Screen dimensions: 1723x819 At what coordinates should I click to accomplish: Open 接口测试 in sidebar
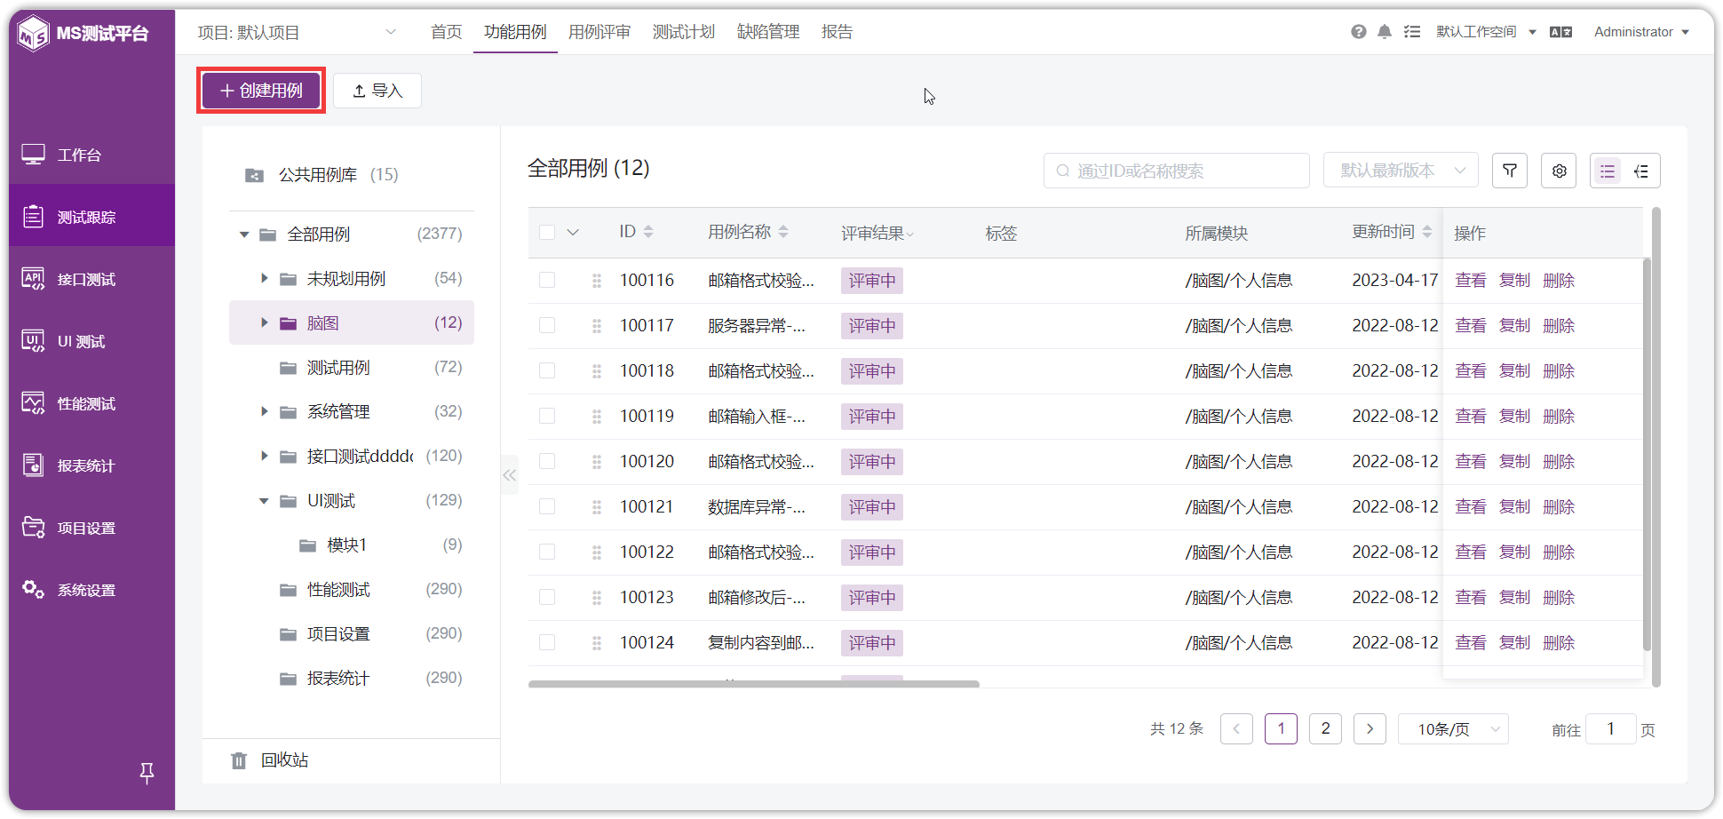coord(92,279)
